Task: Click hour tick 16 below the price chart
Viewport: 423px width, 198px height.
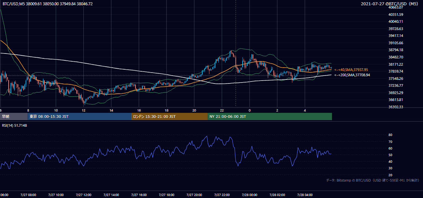Action: click(139, 111)
